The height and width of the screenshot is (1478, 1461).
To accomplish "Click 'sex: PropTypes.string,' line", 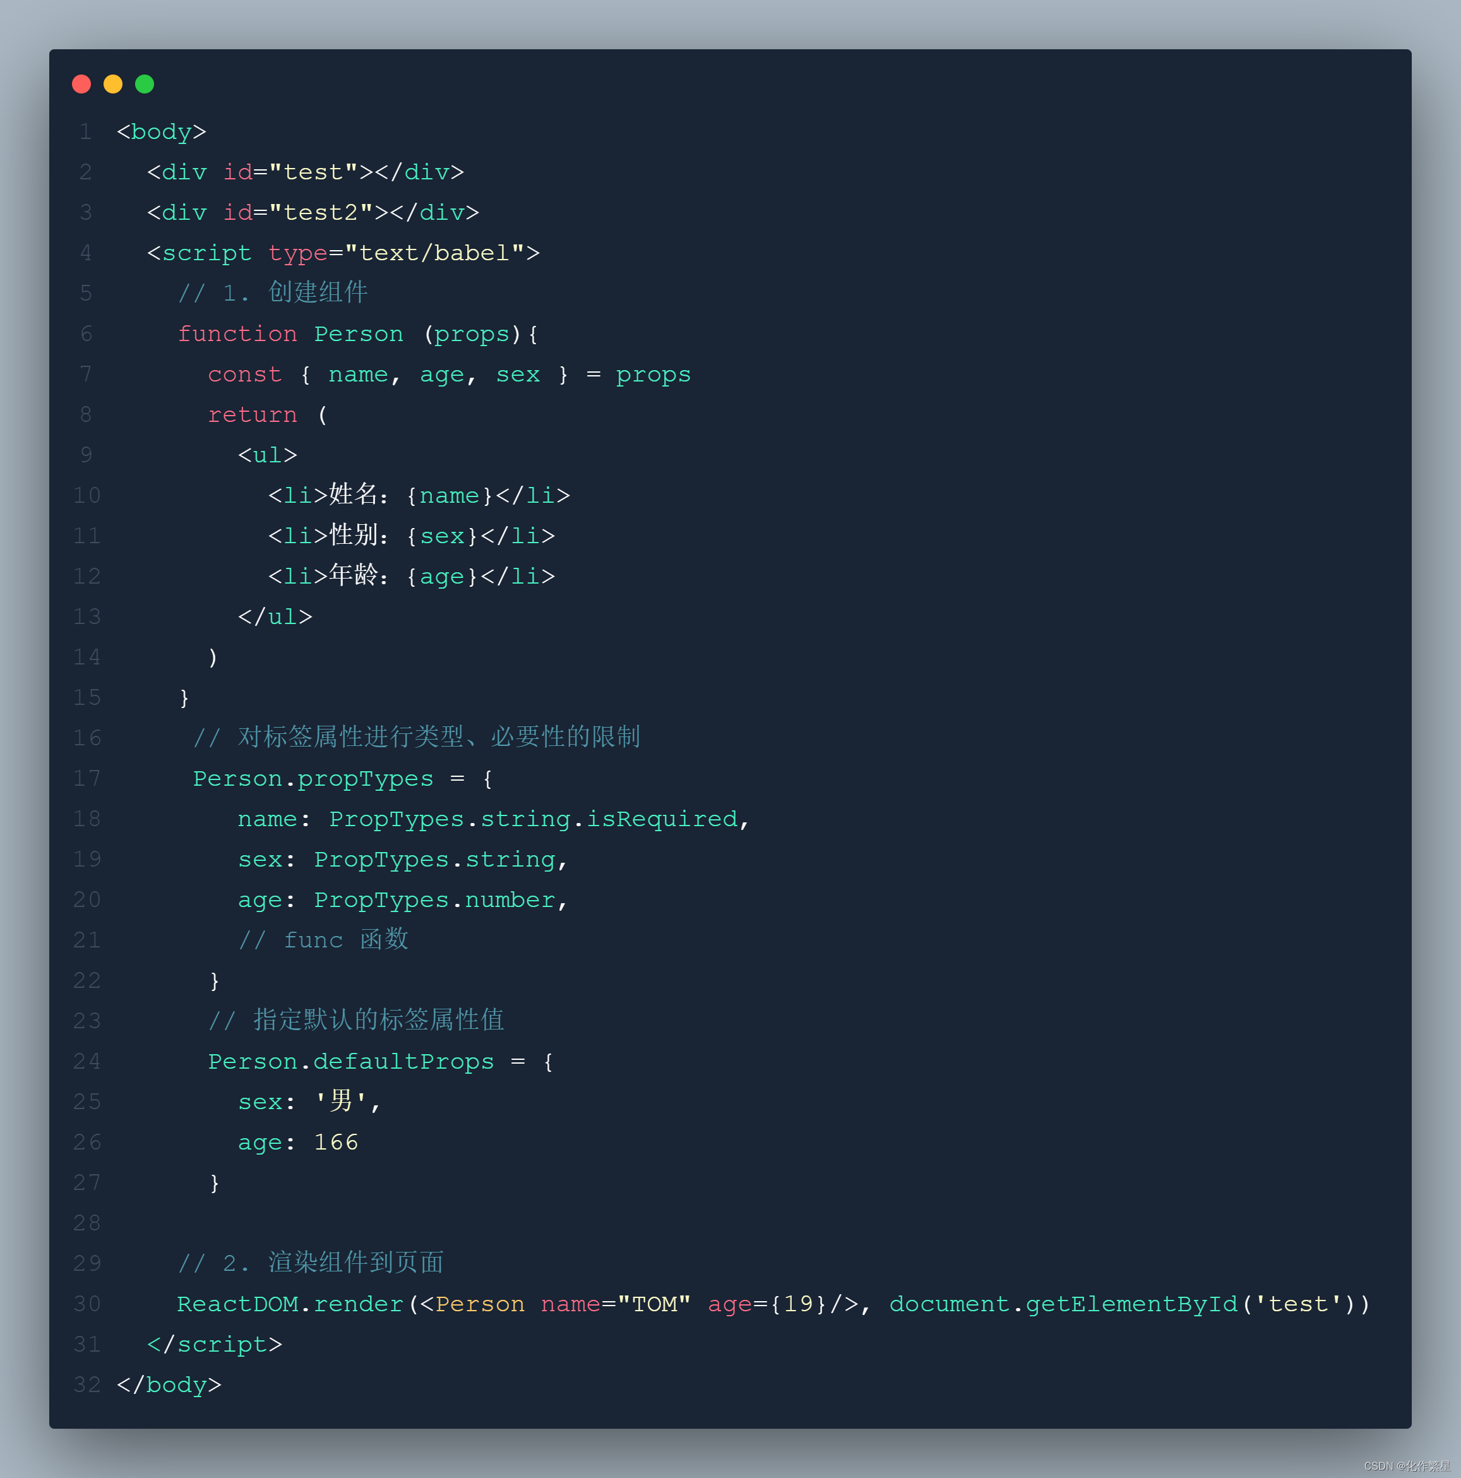I will (x=403, y=860).
